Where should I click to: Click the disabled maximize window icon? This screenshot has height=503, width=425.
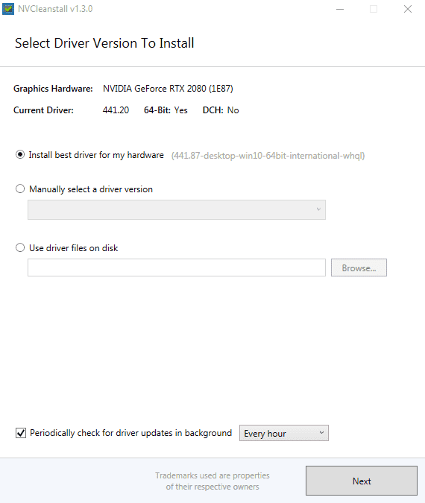(x=374, y=9)
